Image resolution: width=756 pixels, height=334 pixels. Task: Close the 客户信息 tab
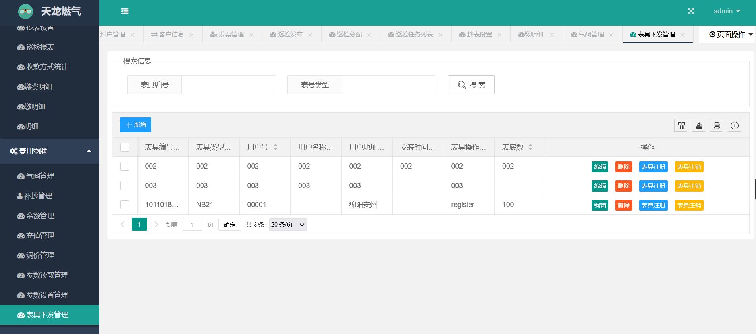191,35
